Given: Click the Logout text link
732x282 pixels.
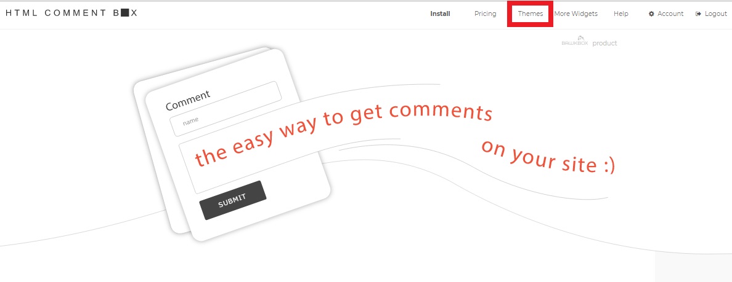Looking at the screenshot, I should point(715,14).
